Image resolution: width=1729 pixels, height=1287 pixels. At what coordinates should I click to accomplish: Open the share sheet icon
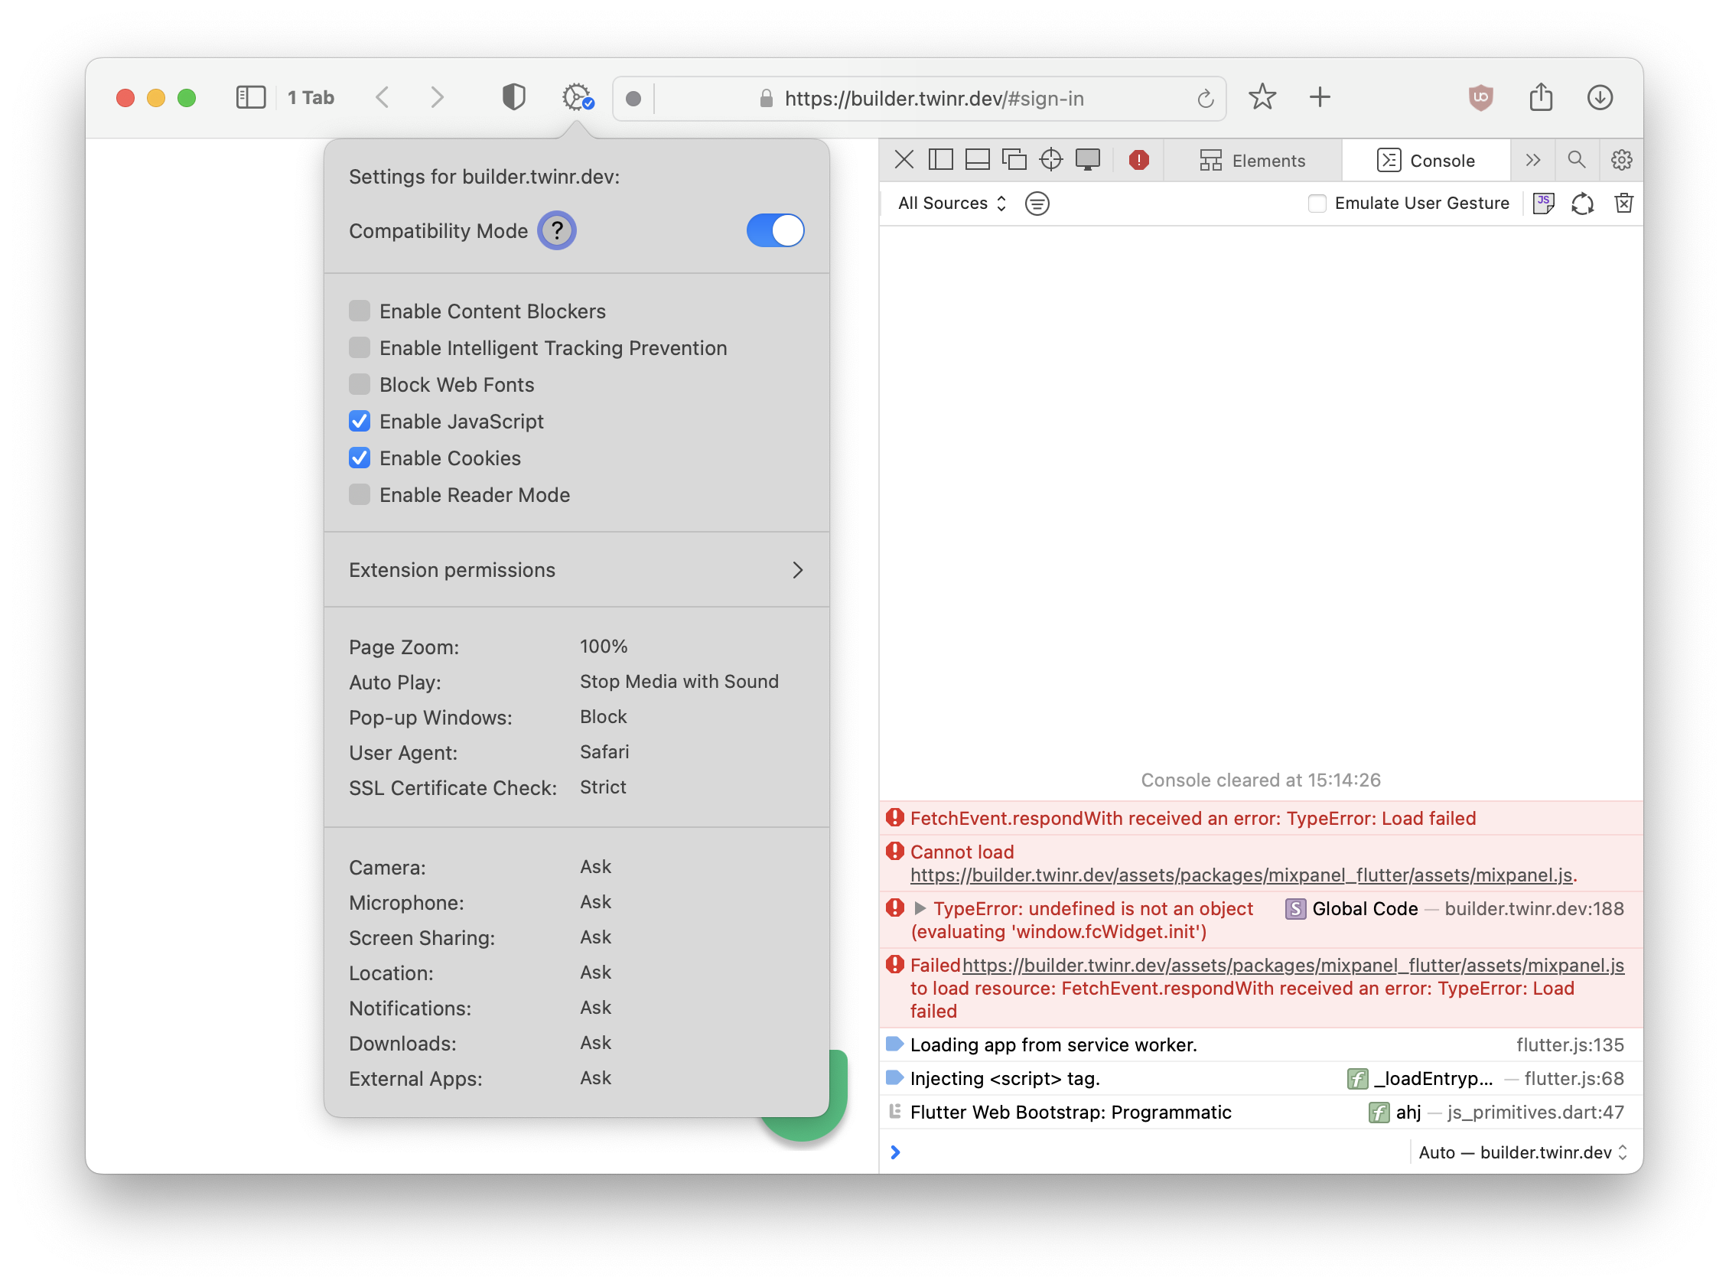(1541, 98)
